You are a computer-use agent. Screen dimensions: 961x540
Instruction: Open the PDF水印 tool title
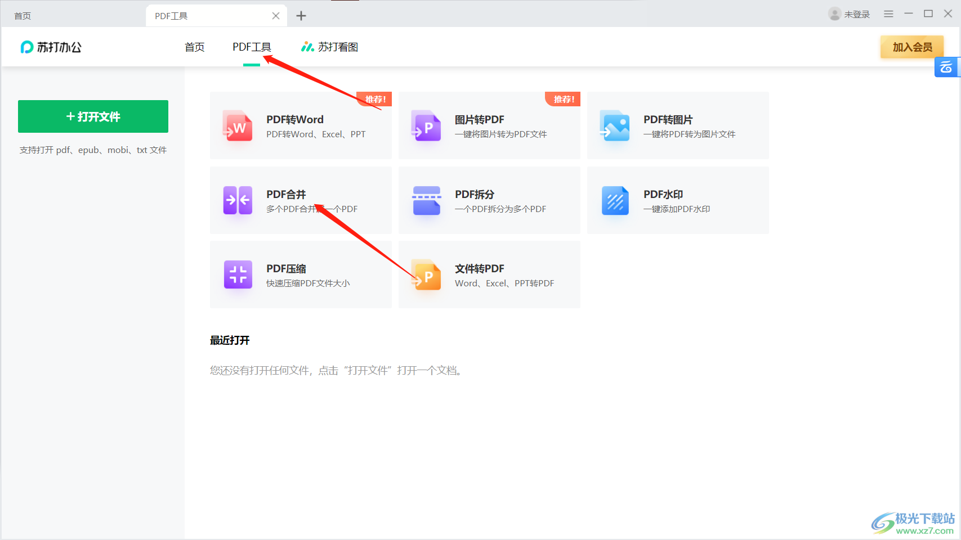(663, 194)
